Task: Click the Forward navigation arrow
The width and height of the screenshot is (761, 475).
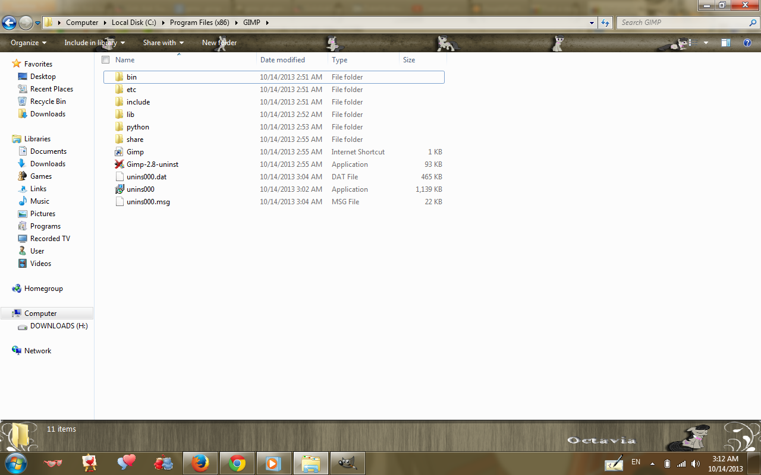Action: pyautogui.click(x=26, y=23)
